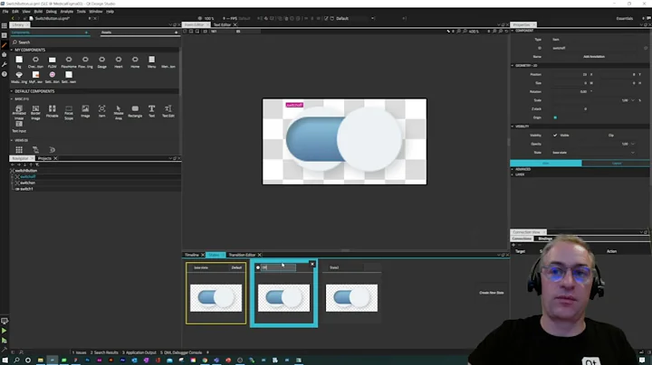The width and height of the screenshot is (652, 365).
Task: Open the Build menu
Action: (x=38, y=12)
